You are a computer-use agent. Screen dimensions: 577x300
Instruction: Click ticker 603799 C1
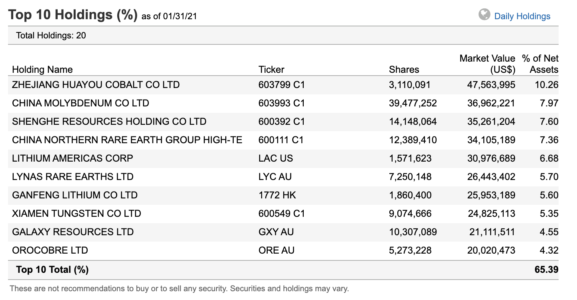[x=282, y=85]
